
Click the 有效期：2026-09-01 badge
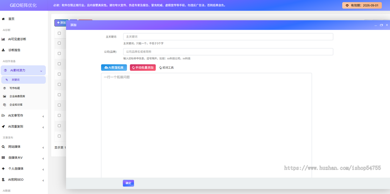362,6
